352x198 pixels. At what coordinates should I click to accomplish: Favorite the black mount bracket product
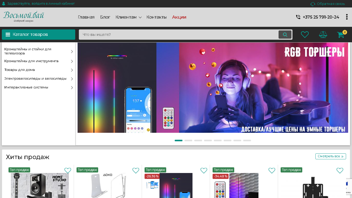340,170
